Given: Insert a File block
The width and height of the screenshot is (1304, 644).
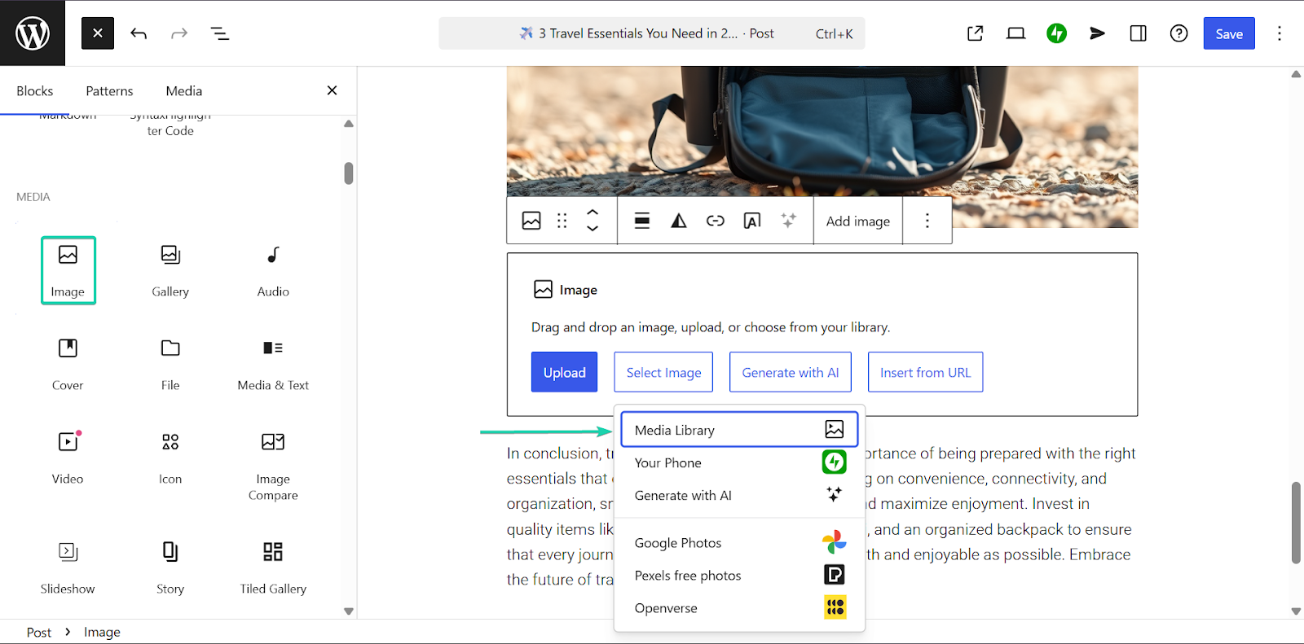Looking at the screenshot, I should 170,364.
